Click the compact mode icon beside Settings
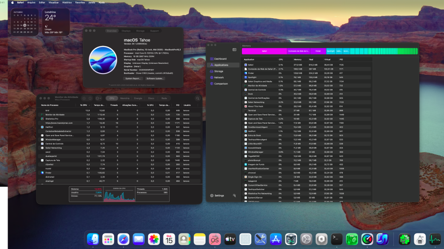The height and width of the screenshot is (249, 444). pos(234,195)
